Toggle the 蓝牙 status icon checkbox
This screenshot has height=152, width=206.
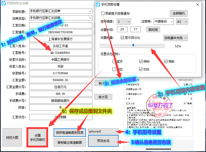[114, 61]
